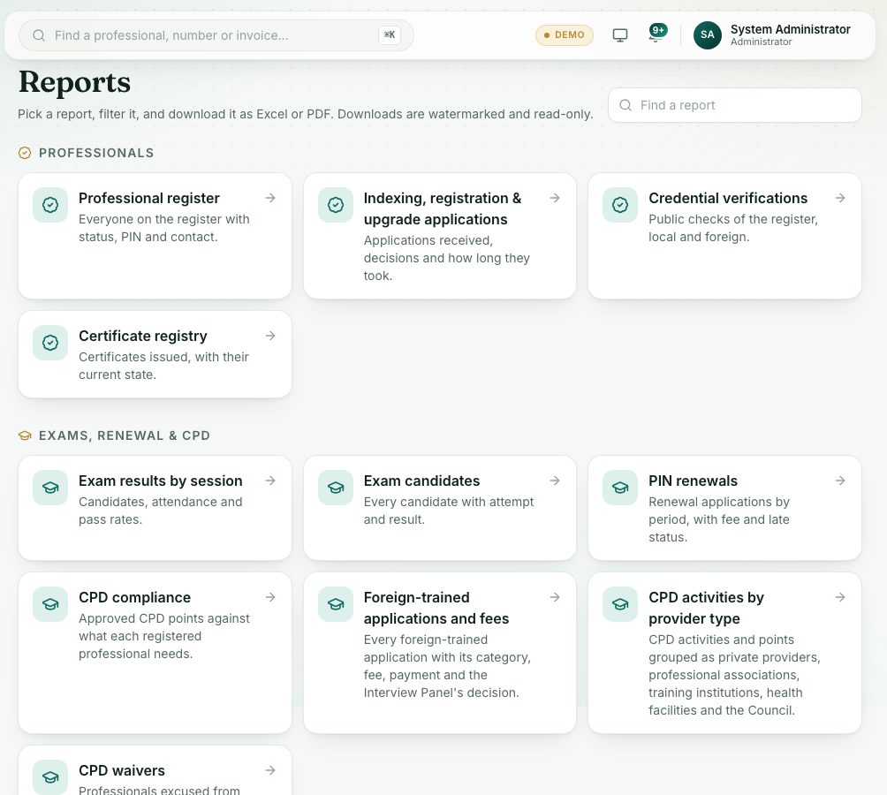Image resolution: width=887 pixels, height=795 pixels.
Task: Click the 'Administrator' role label under user name
Action: [x=761, y=42]
